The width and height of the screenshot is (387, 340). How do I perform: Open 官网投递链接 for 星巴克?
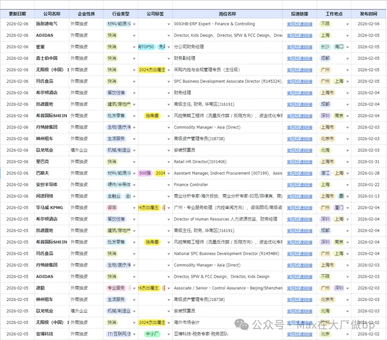pos(299,162)
